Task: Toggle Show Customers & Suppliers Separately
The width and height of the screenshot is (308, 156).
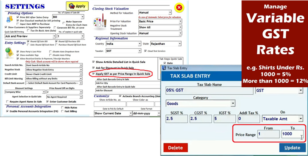Action: coord(6,27)
